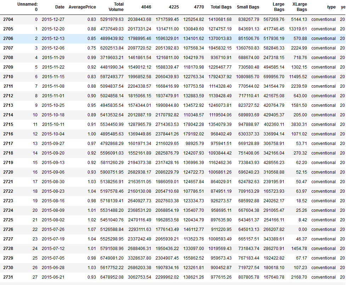The height and width of the screenshot is (285, 346).
Task: Click date cell 2015-11-29
Action: (53, 58)
